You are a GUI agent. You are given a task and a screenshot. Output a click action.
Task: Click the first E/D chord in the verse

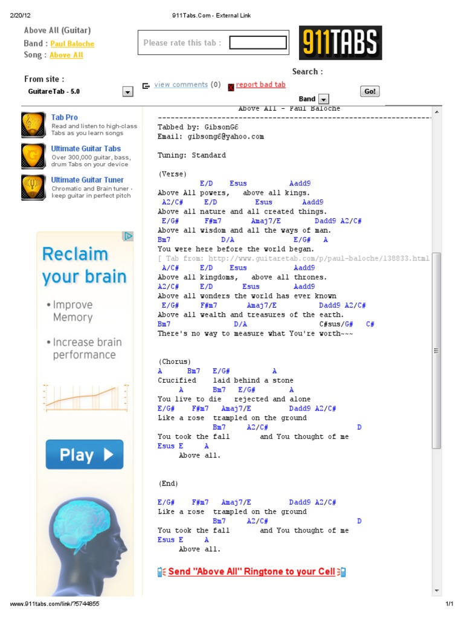click(x=206, y=184)
